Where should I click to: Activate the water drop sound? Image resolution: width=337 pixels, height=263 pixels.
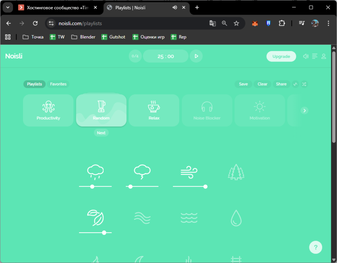pos(236,218)
